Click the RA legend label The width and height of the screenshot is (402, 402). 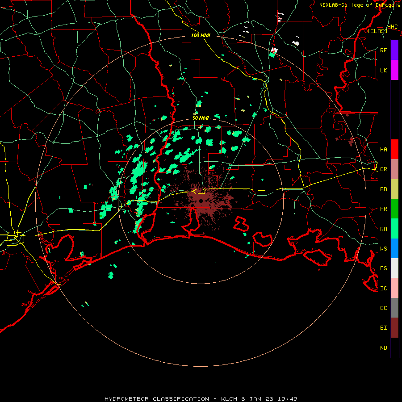[x=383, y=229]
